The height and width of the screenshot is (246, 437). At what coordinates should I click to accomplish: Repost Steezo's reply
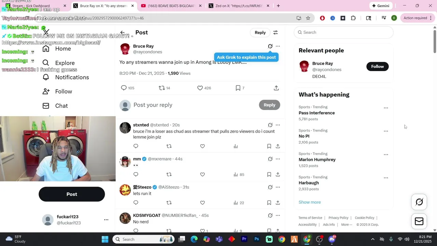(169, 203)
